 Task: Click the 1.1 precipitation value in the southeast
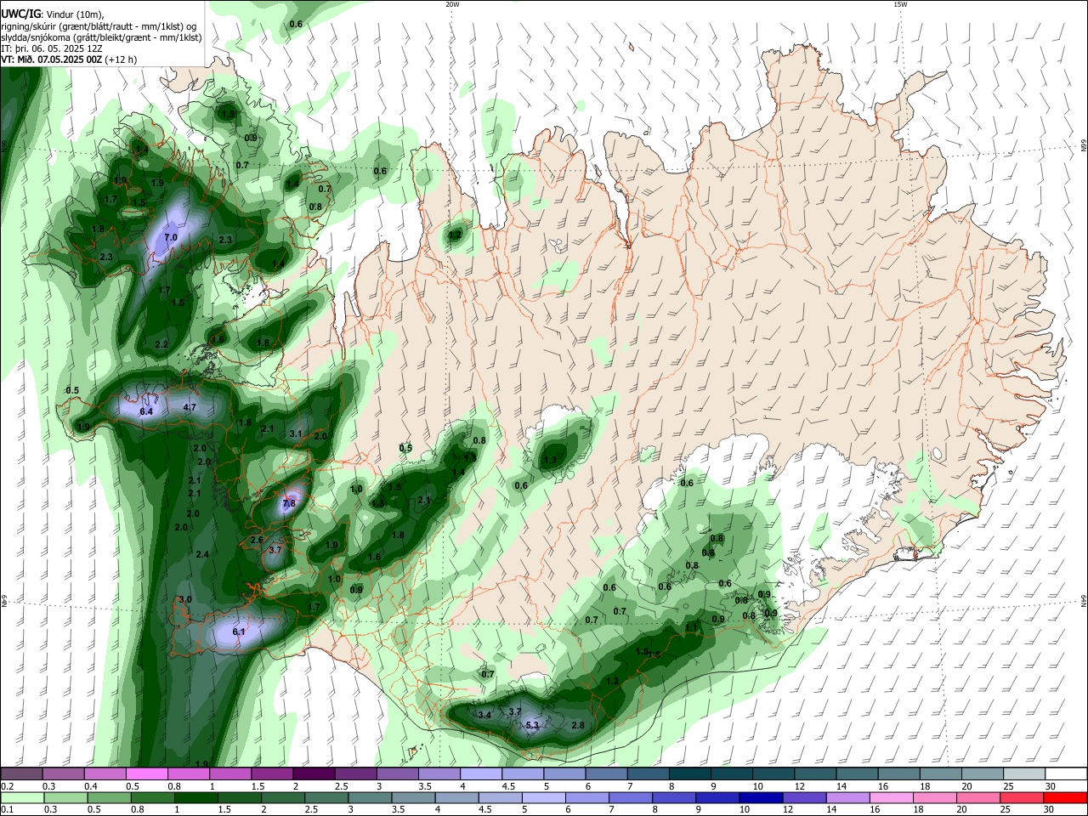691,627
